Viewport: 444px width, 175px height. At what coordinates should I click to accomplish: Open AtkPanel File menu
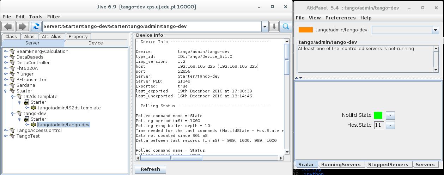pyautogui.click(x=300, y=18)
